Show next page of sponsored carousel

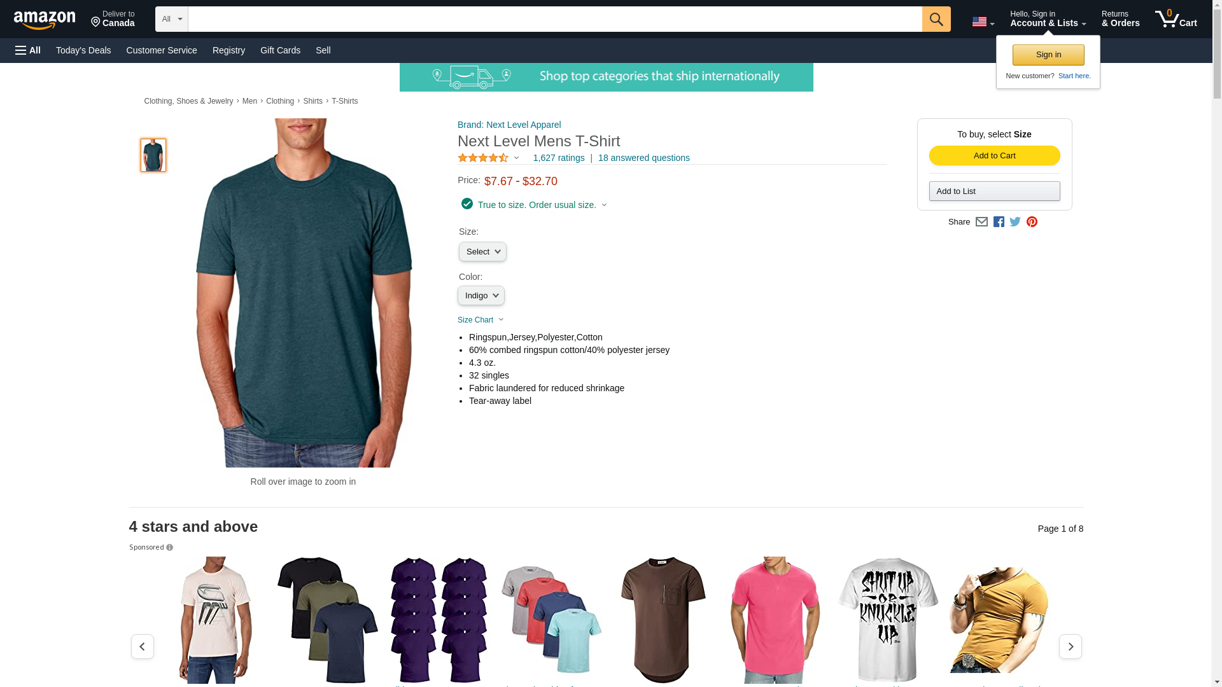click(1070, 646)
